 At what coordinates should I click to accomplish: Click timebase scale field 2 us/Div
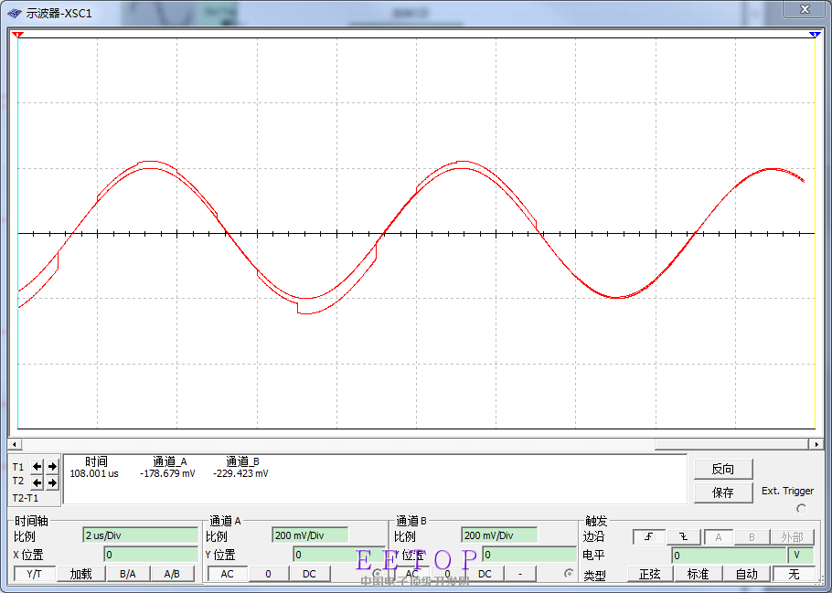click(x=141, y=535)
